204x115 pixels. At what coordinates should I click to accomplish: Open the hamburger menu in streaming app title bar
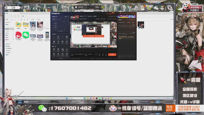click(127, 14)
